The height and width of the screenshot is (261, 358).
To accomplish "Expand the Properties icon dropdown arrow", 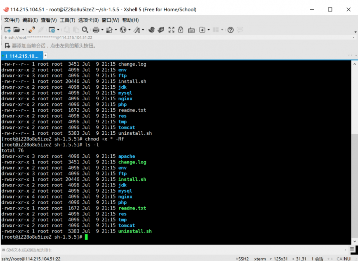I will (x=58, y=30).
